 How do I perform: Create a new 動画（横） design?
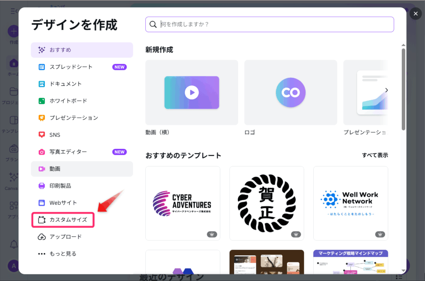pyautogui.click(x=192, y=92)
